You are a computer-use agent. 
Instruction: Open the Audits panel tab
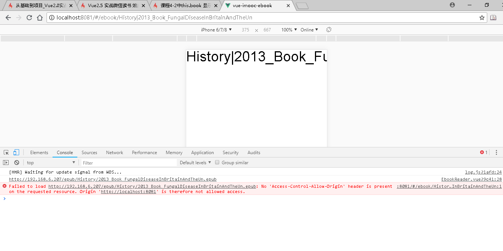coord(254,152)
